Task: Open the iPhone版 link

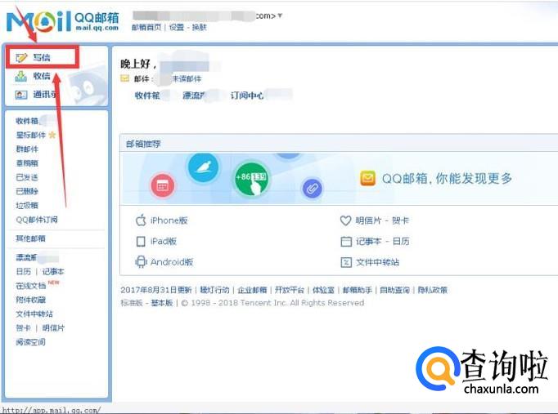Action: click(169, 220)
